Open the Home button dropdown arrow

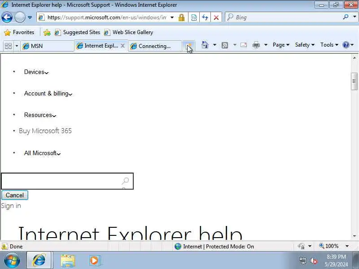click(215, 45)
